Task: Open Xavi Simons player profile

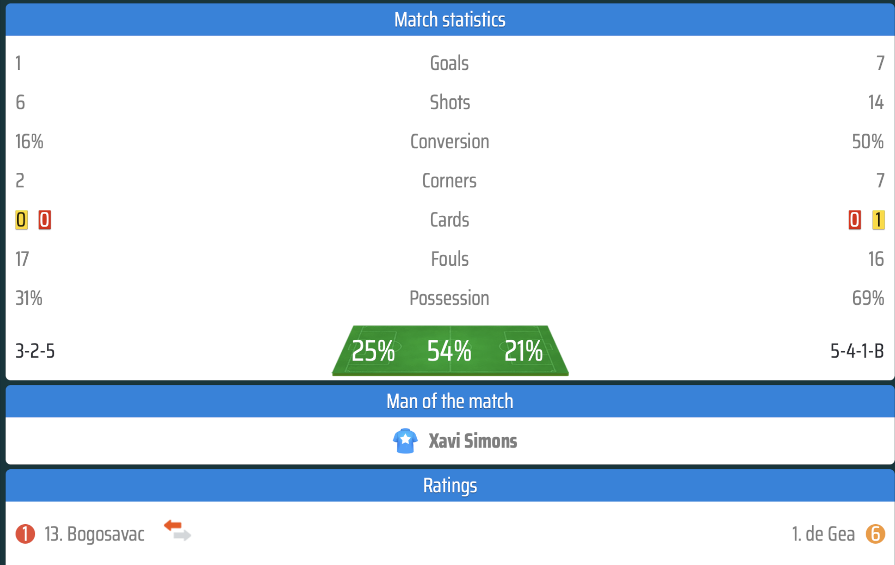Action: click(x=473, y=441)
